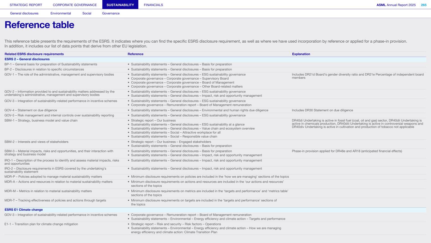Screen dimensions: 431x243
Task: Click Risk factors – Operations reference
Action: pos(176,224)
